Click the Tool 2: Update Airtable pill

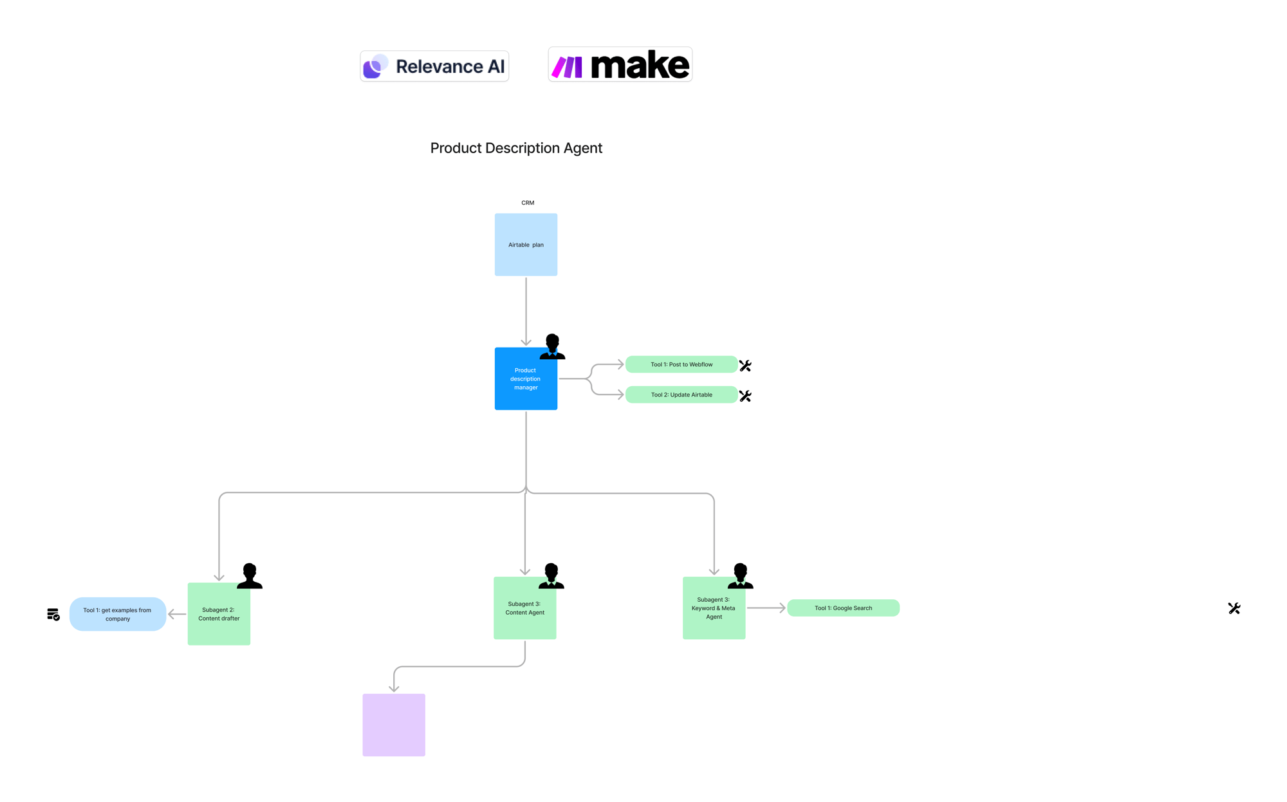click(x=681, y=395)
